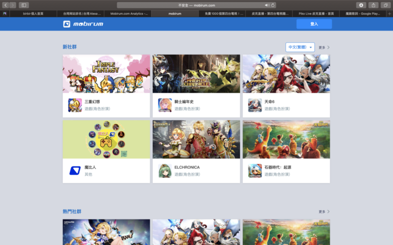Viewport: 393px width, 245px height.
Task: Show all tabs overview icon
Action: [x=385, y=5]
